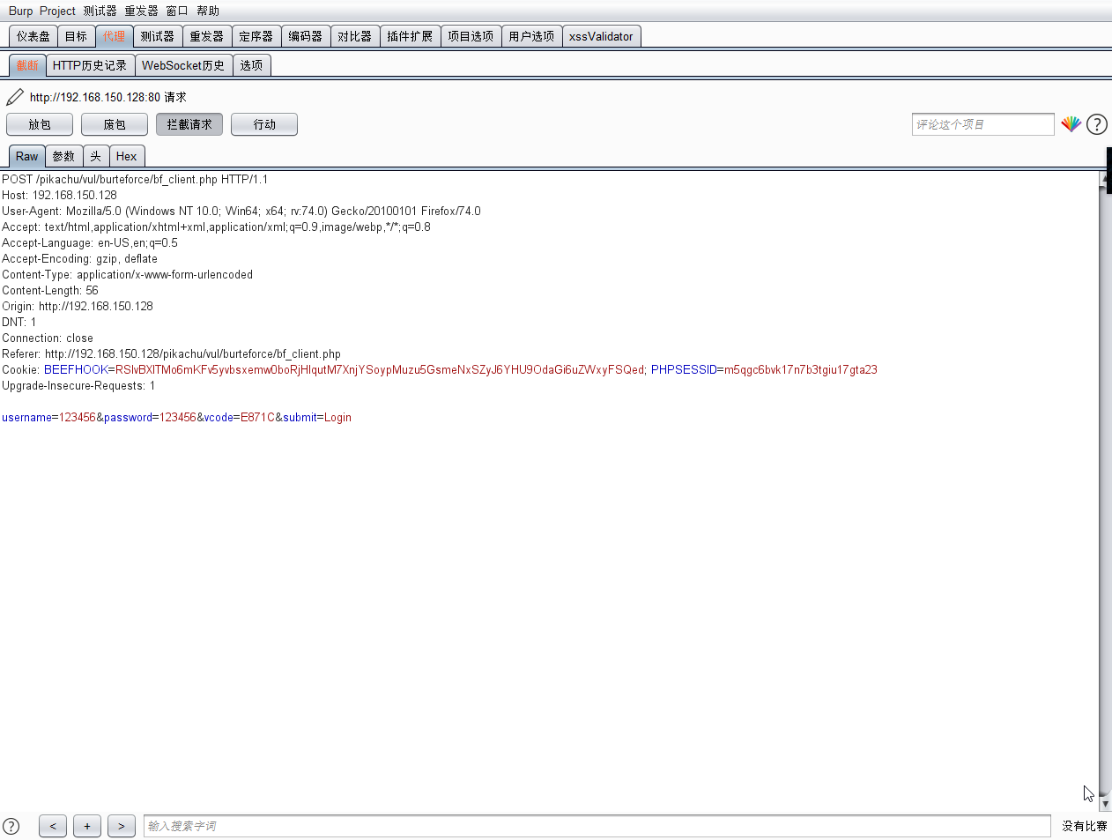This screenshot has width=1112, height=840.
Task: Click the BEEFHOOK cookie name
Action: [76, 369]
